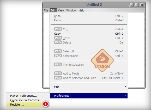The image size is (151, 110).
Task: Click the PRO badge beside Delete
Action: (58, 42)
